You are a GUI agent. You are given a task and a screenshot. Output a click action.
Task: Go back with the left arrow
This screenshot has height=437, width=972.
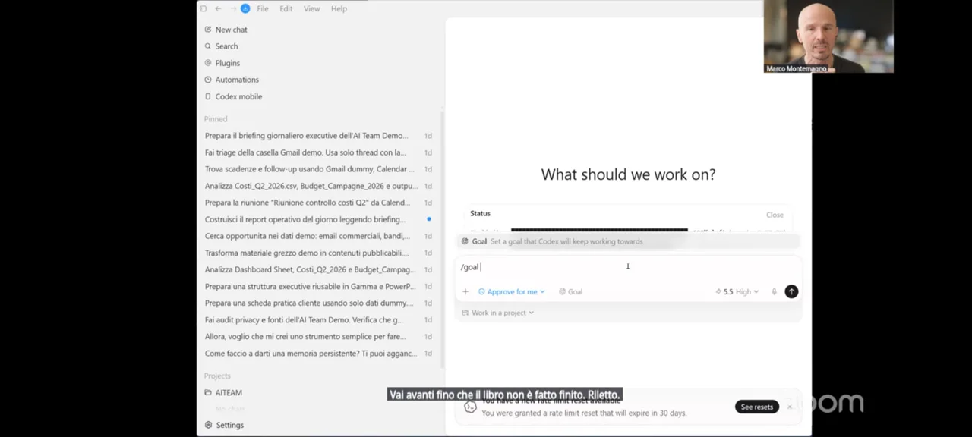(218, 8)
